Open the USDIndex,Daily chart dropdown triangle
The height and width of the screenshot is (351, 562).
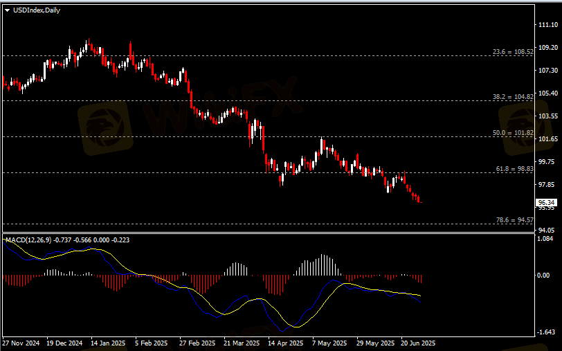pos(7,10)
